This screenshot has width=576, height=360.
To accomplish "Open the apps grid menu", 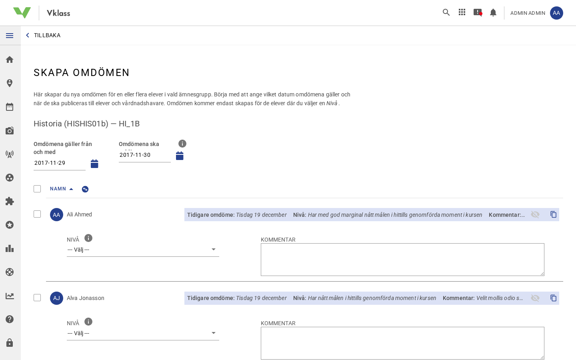I will click(462, 12).
